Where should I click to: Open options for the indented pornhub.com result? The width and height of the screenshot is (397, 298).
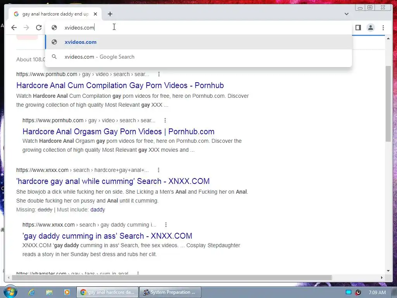[x=165, y=120]
